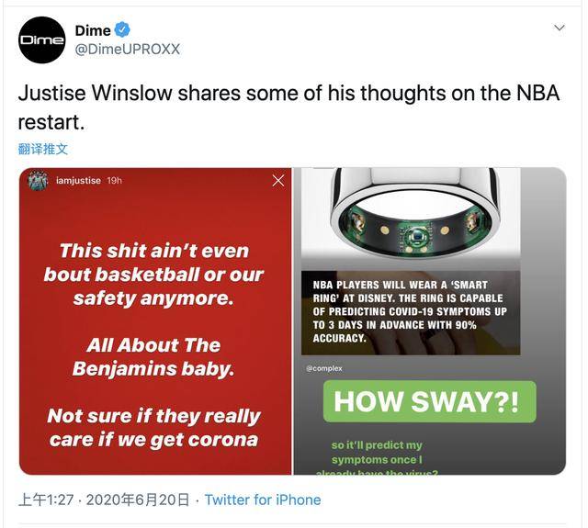
Task: Click the 19h story time label
Action: coord(114,181)
